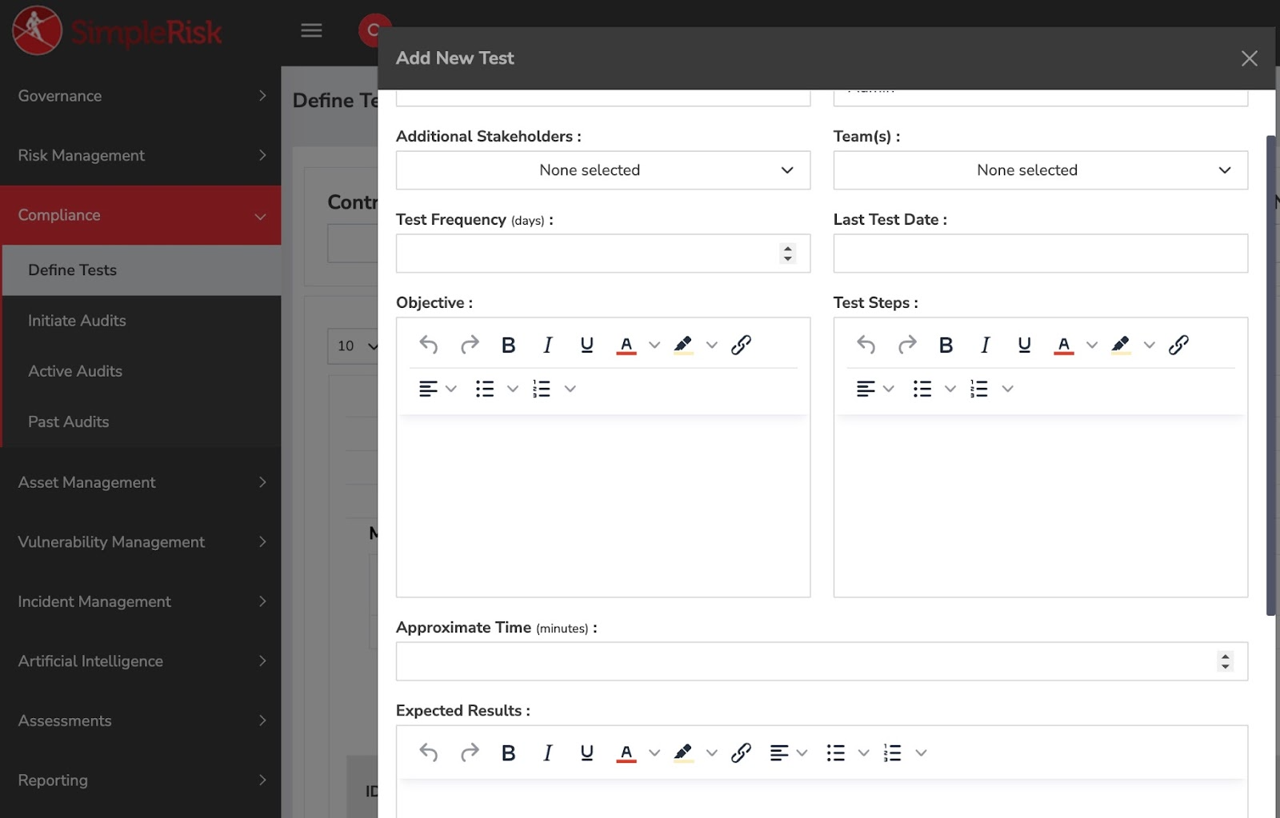Click redo in the Test Steps editor toolbar
The image size is (1280, 818).
click(907, 345)
